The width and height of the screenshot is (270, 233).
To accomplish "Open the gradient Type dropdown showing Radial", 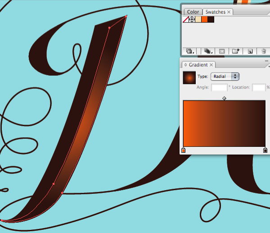I will 225,77.
